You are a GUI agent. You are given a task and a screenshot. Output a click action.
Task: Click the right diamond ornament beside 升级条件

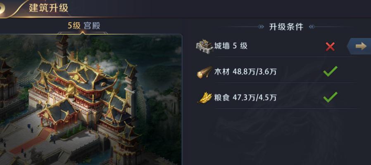(312, 27)
